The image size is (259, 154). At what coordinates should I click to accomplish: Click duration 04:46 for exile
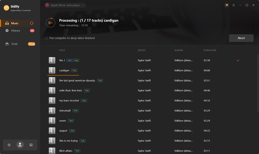207,91
